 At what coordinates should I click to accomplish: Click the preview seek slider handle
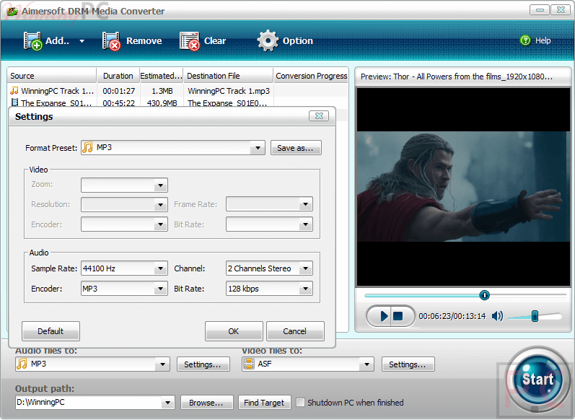(x=484, y=295)
